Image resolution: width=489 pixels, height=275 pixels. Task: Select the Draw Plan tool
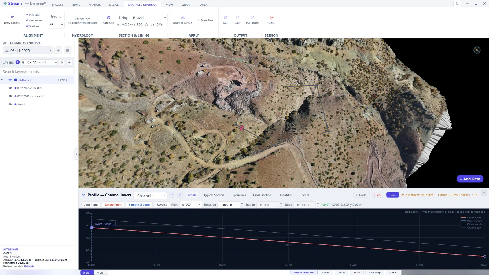[x=205, y=20]
